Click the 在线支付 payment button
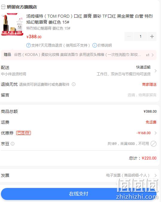The image size is (161, 202). click(x=79, y=194)
